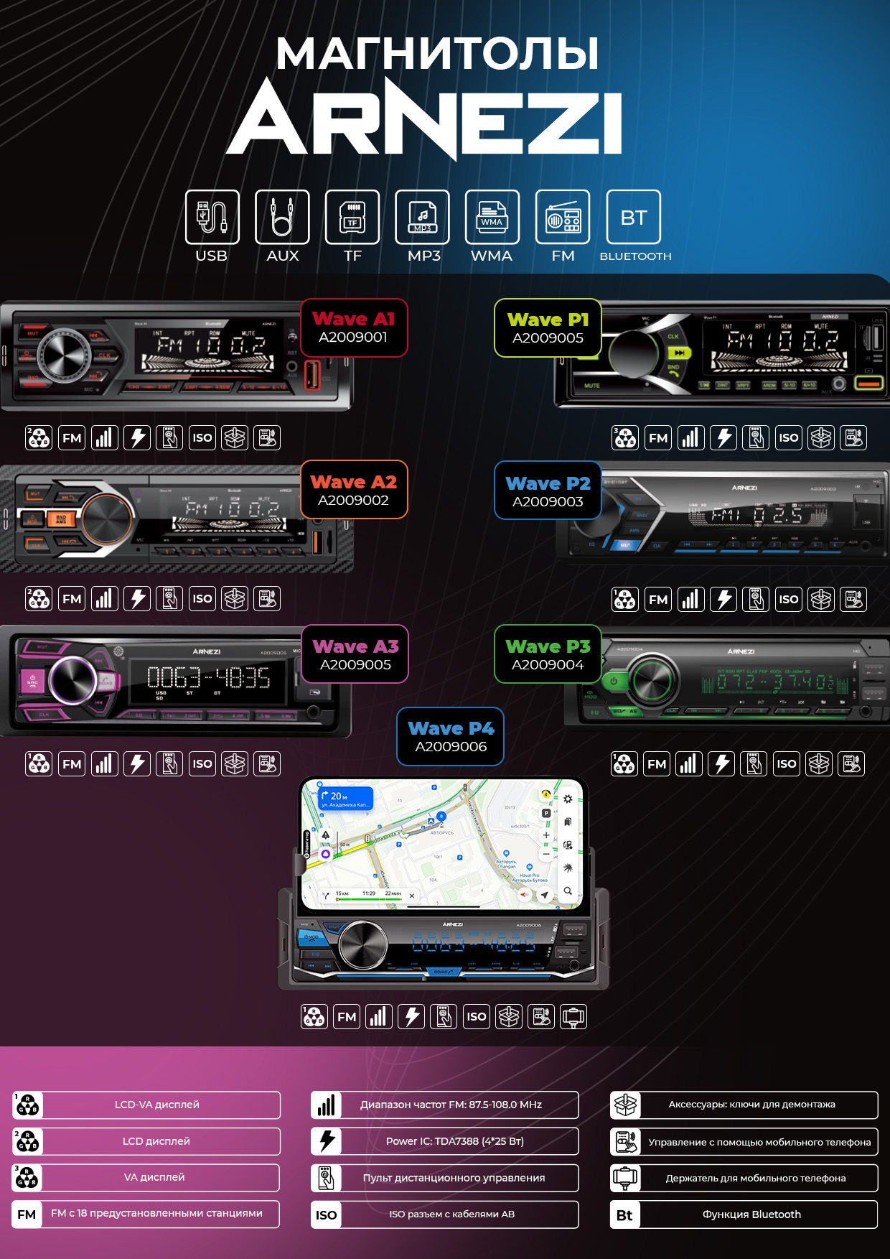
Task: Click the MP3 file icon
Action: (423, 217)
